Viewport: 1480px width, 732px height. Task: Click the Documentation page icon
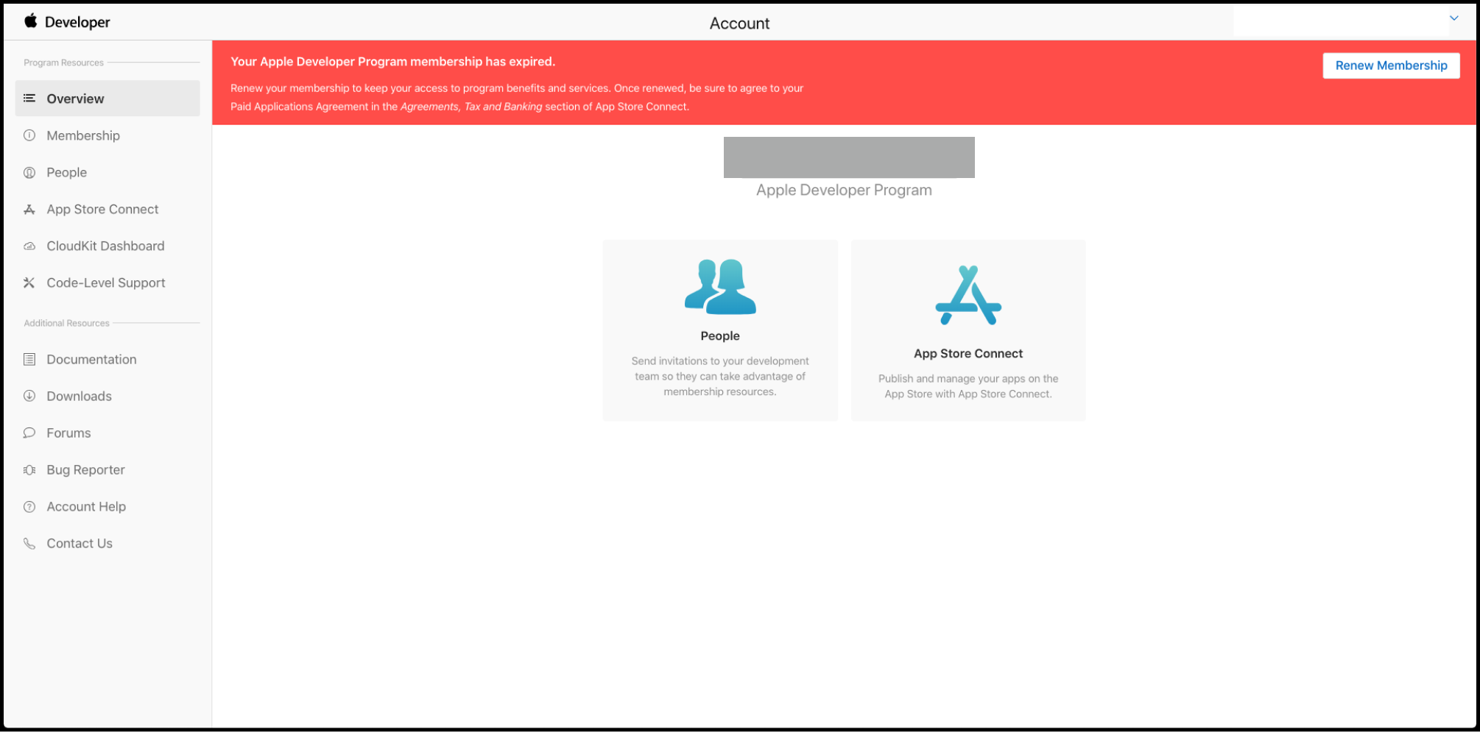(29, 359)
